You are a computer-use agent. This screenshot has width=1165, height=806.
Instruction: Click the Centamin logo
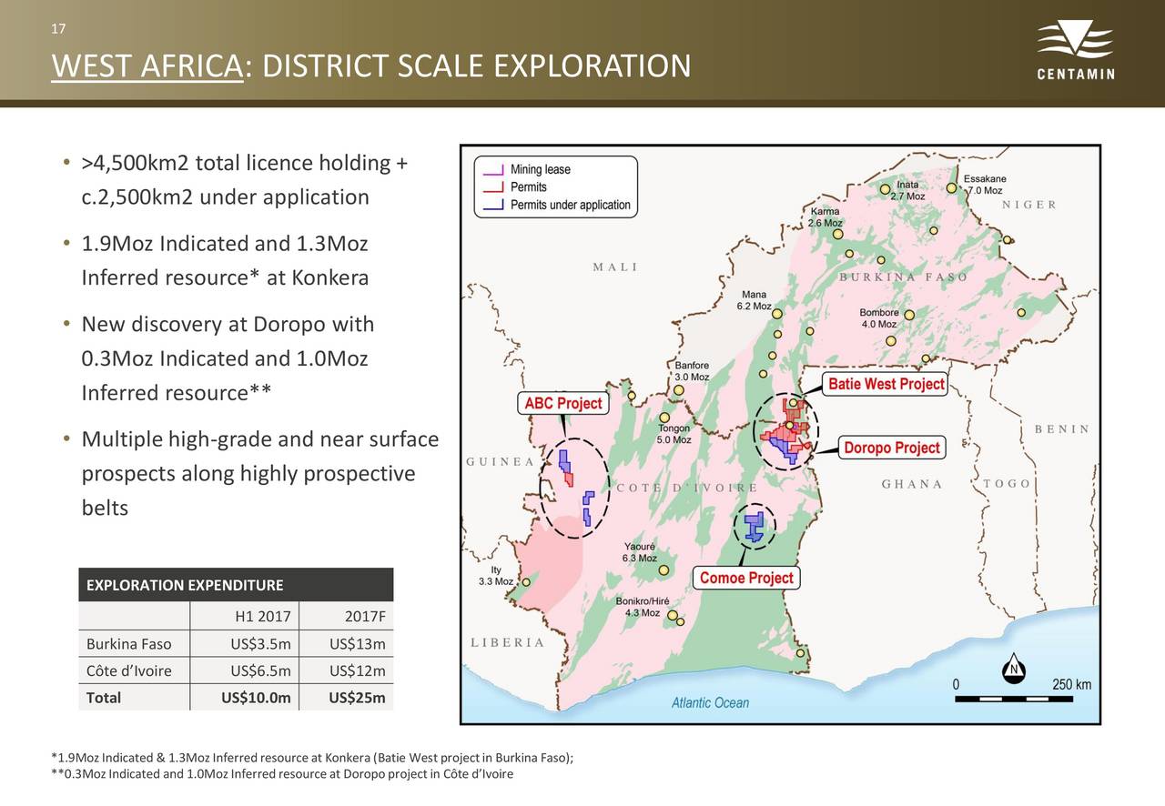1076,52
